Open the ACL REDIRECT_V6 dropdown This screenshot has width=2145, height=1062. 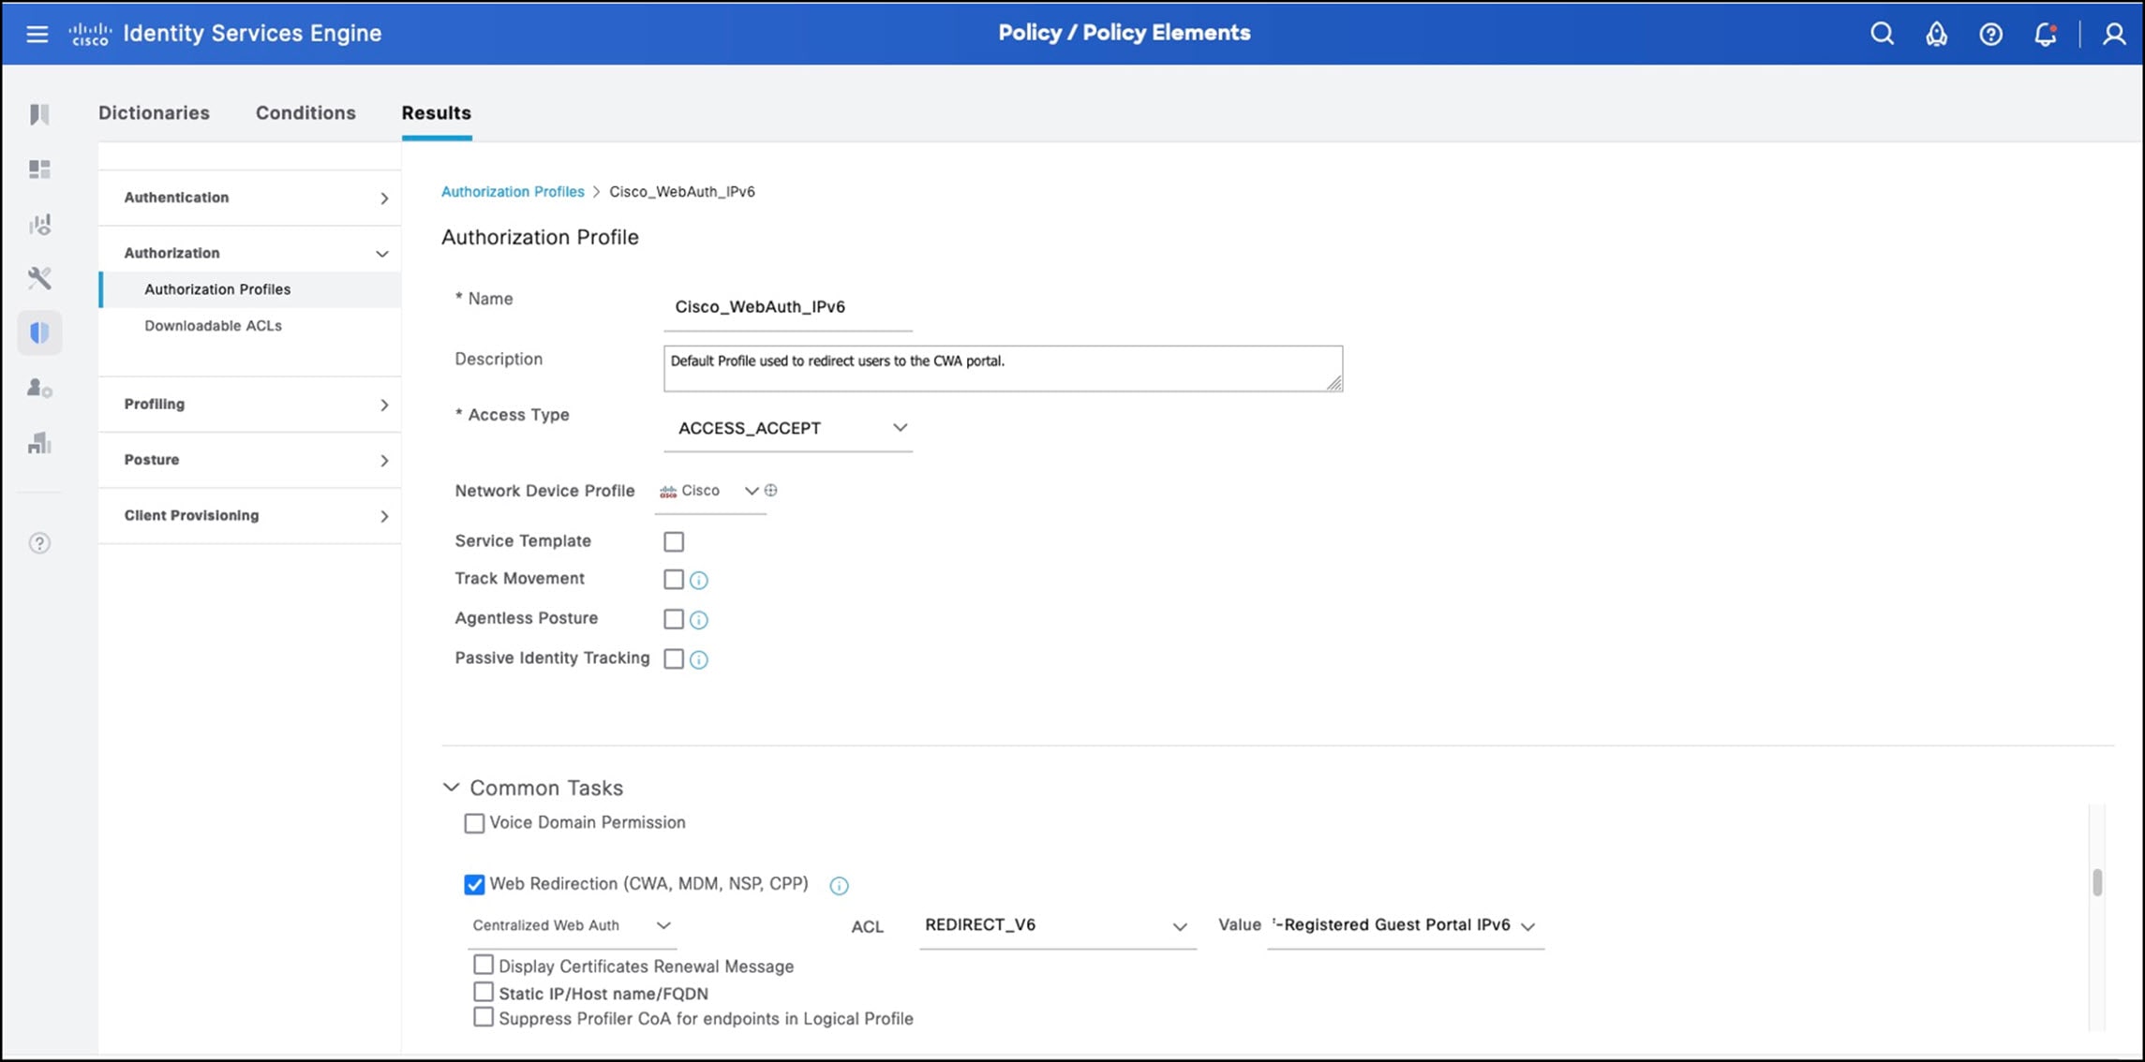click(x=1057, y=925)
